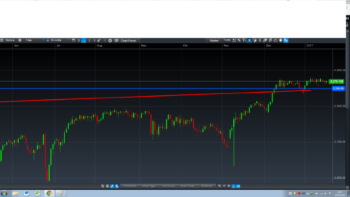350x197 pixels.
Task: Select chart layout 0
Action: [x=79, y=41]
